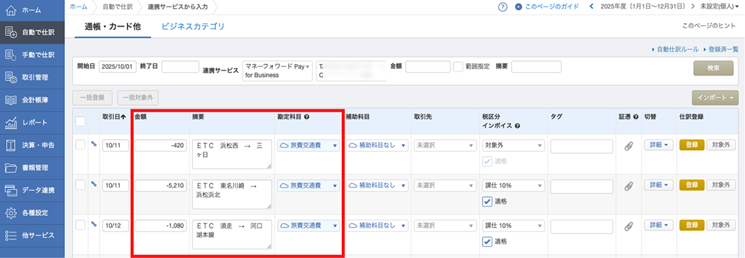
Task: Click the chain link icon in the -5,210 row
Action: pyautogui.click(x=93, y=184)
